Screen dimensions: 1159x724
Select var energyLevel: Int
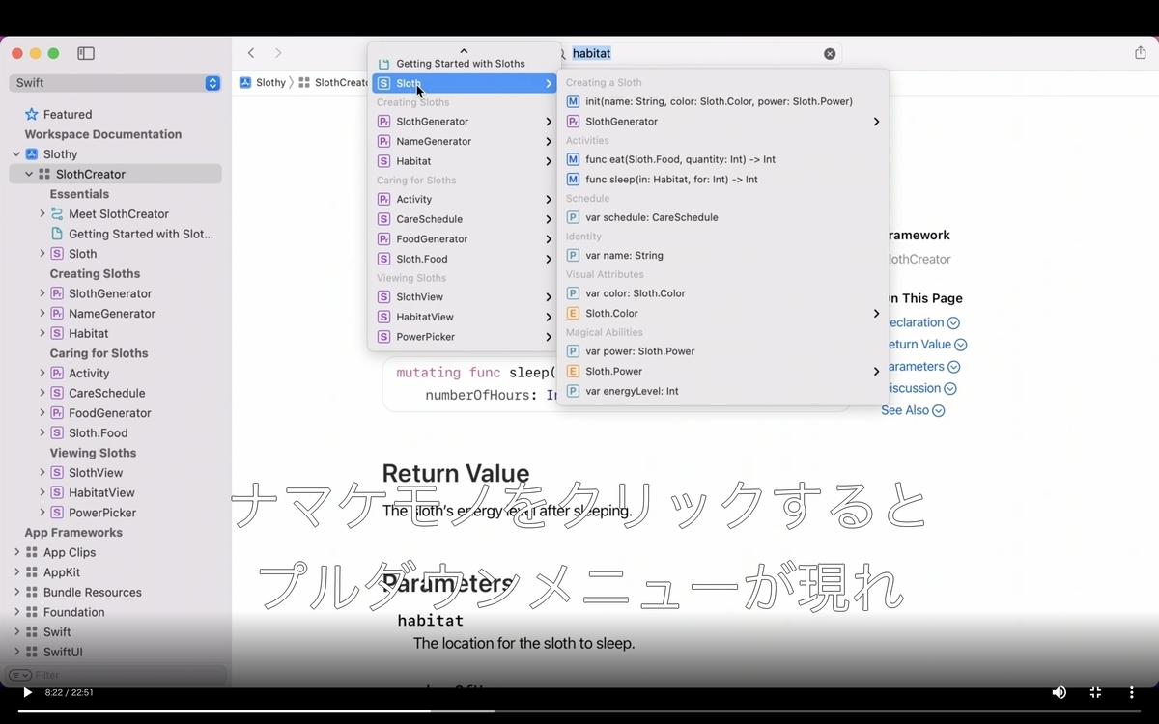coord(722,391)
